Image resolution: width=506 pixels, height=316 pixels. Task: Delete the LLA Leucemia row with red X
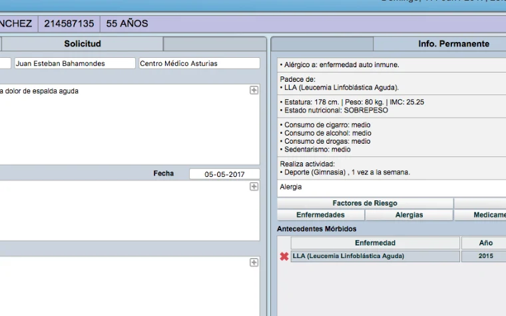coord(284,256)
